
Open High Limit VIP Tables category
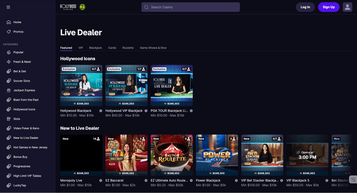(27, 176)
